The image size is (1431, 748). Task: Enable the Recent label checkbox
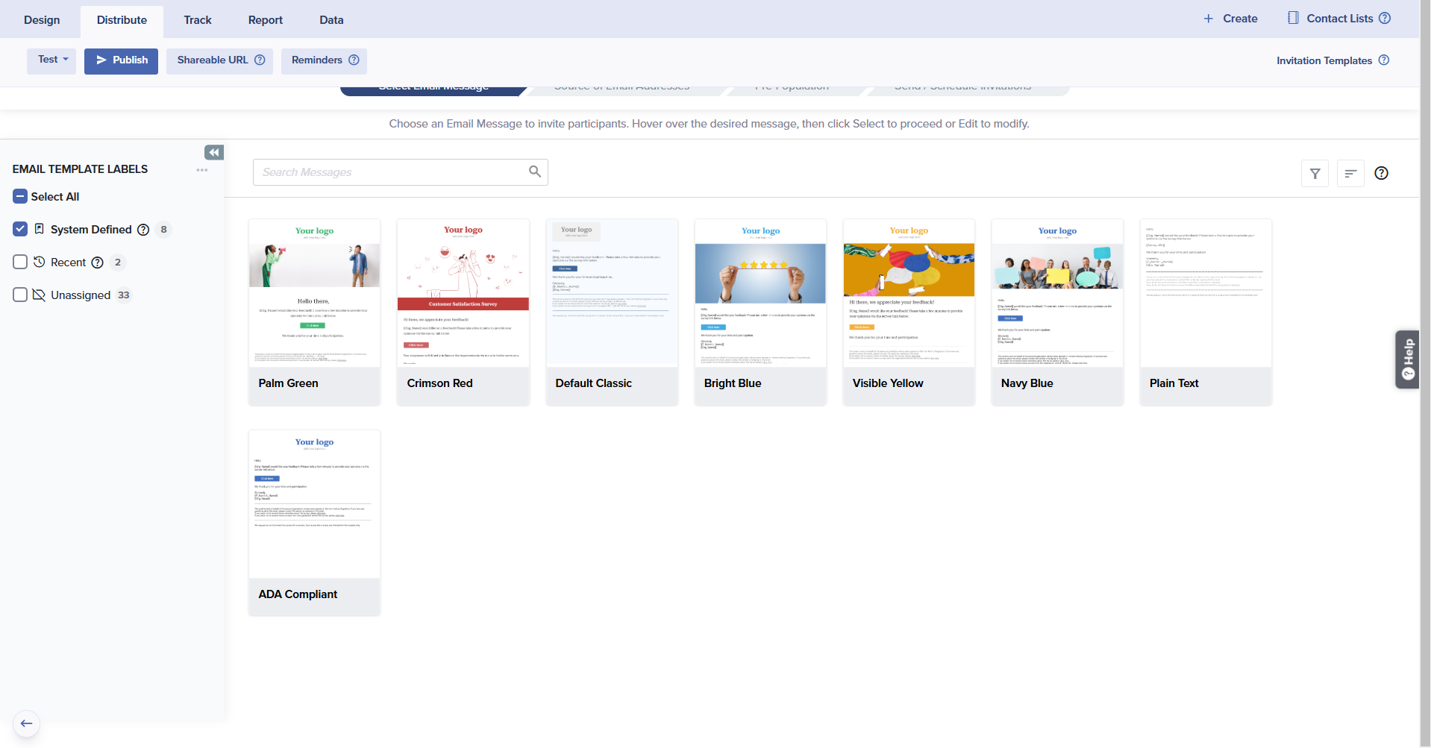point(20,262)
